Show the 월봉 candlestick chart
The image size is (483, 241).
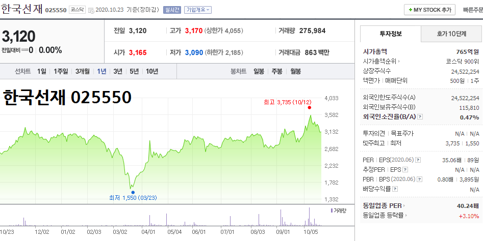(x=295, y=72)
